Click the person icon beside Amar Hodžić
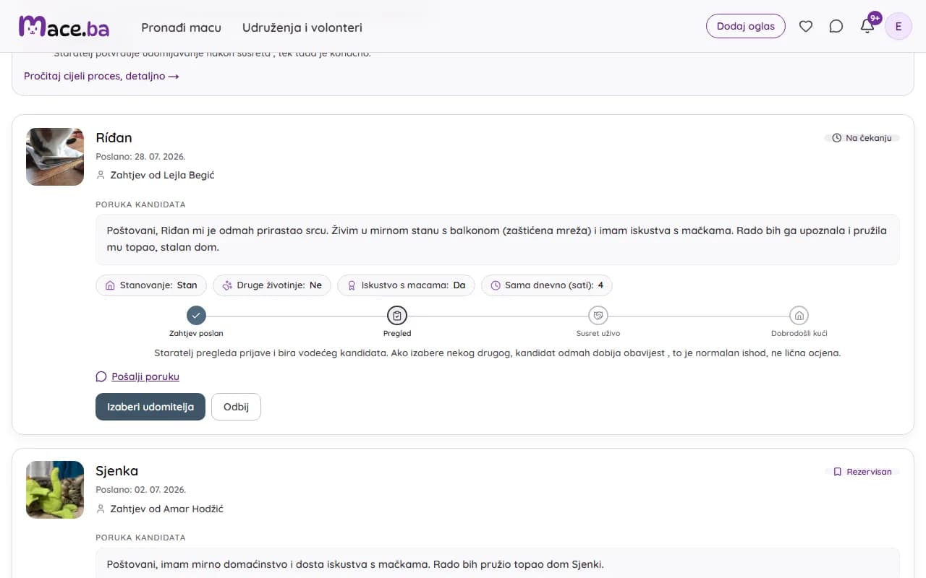Viewport: 926px width, 578px height. point(101,509)
